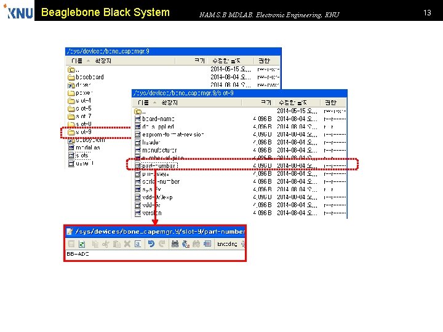
Task: Click the greyed Find Next binoculars icon
Action: click(x=196, y=244)
